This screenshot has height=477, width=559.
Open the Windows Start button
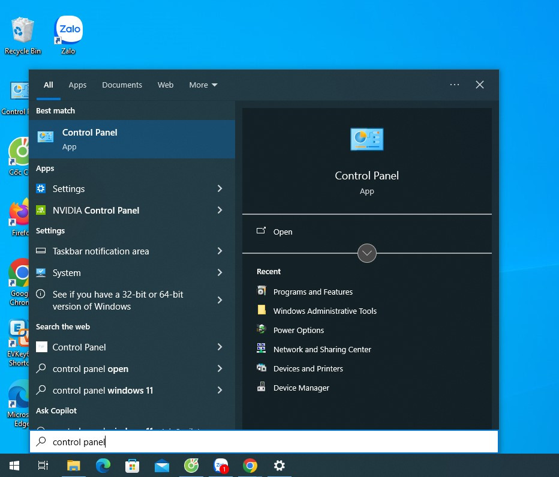click(x=14, y=466)
